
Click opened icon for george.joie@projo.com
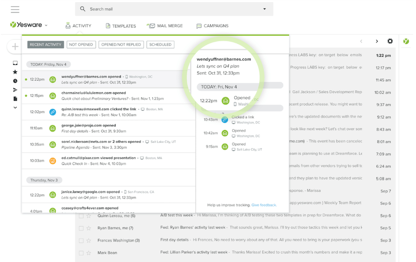coord(53,128)
